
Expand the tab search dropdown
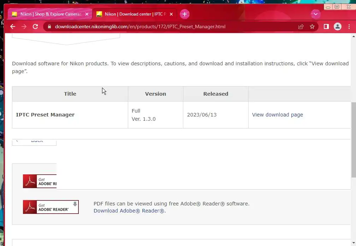[316, 14]
